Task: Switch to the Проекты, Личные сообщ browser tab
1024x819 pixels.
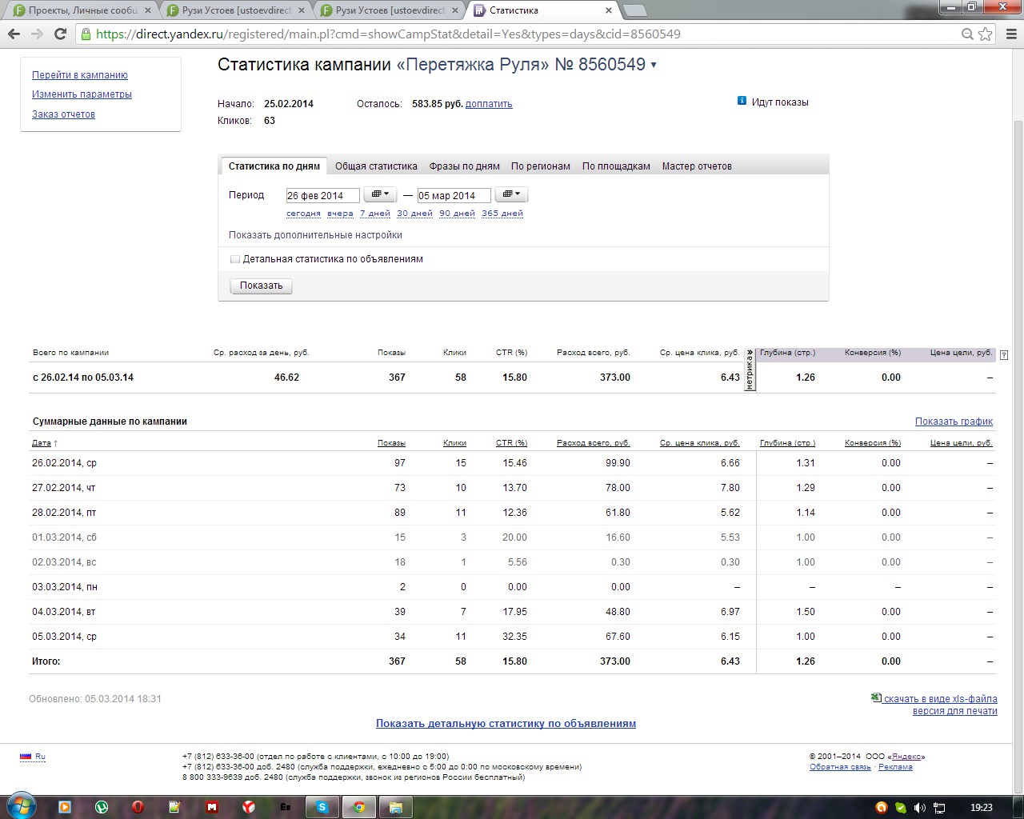Action: 82,10
